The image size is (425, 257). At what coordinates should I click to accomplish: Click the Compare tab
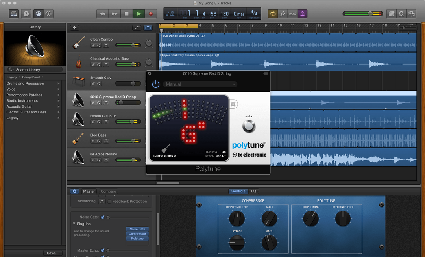tap(109, 191)
